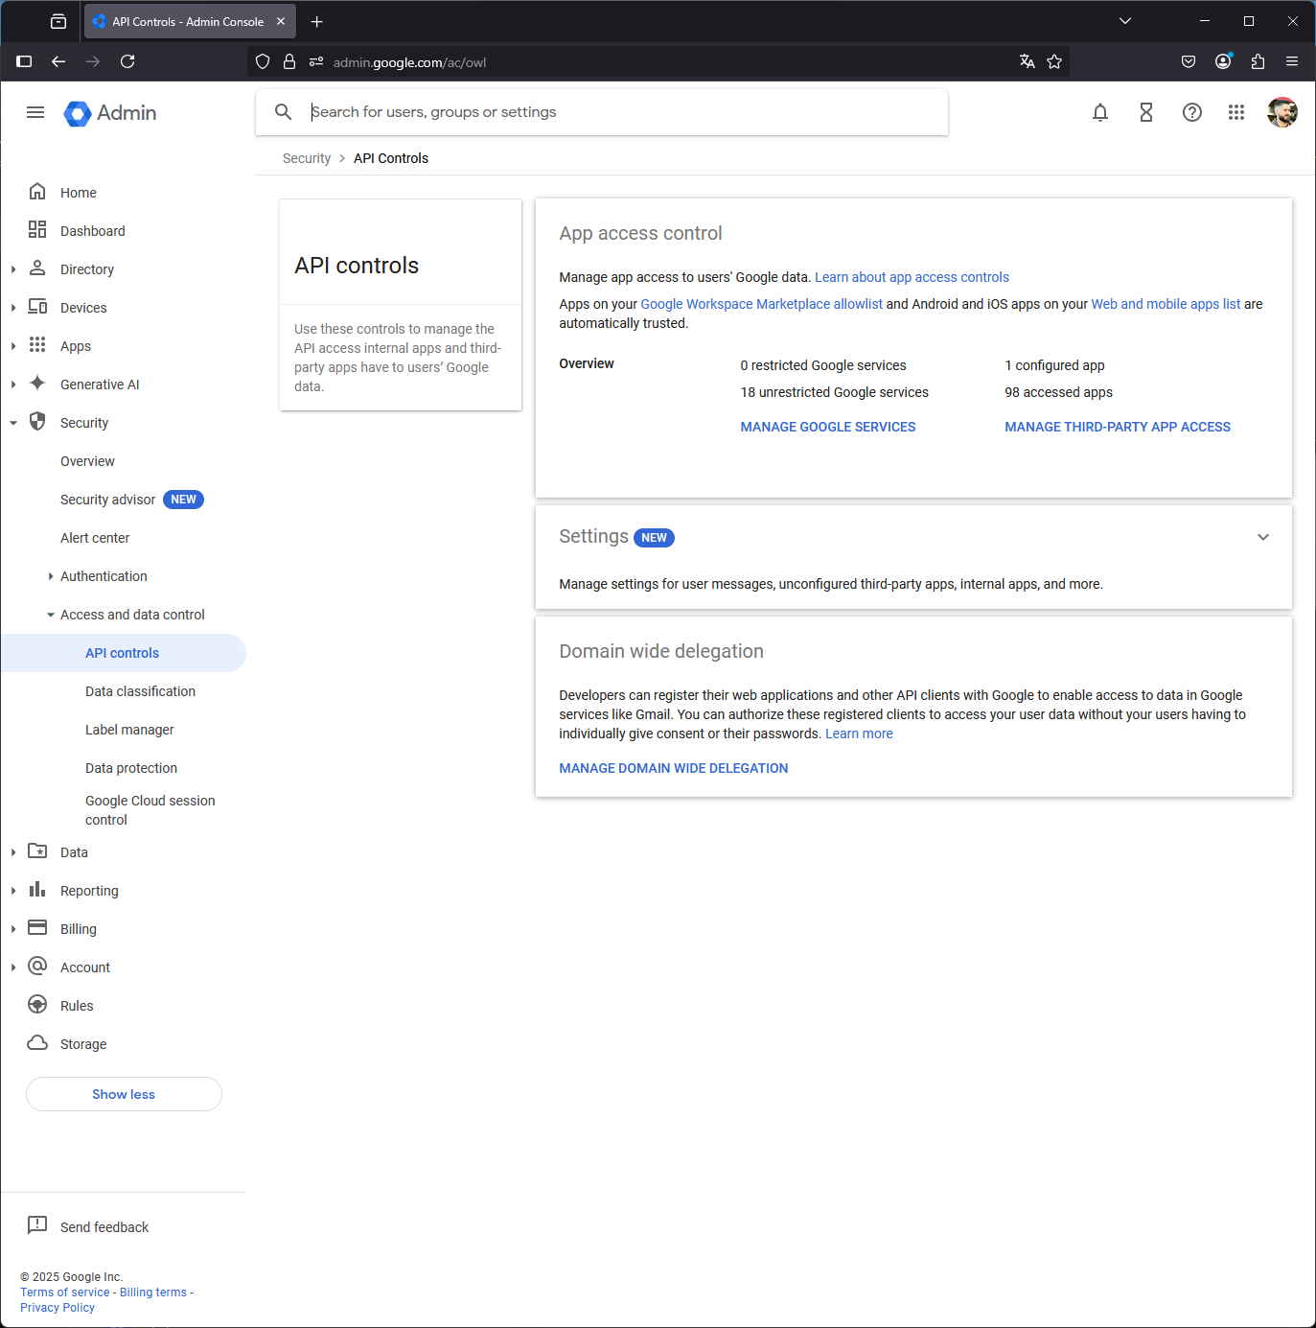Open Google Cloud session control item
Screen dimensions: 1316x1328
tap(150, 810)
